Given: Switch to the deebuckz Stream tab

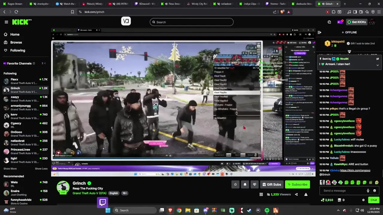Looking at the screenshot, I should click(302, 4).
